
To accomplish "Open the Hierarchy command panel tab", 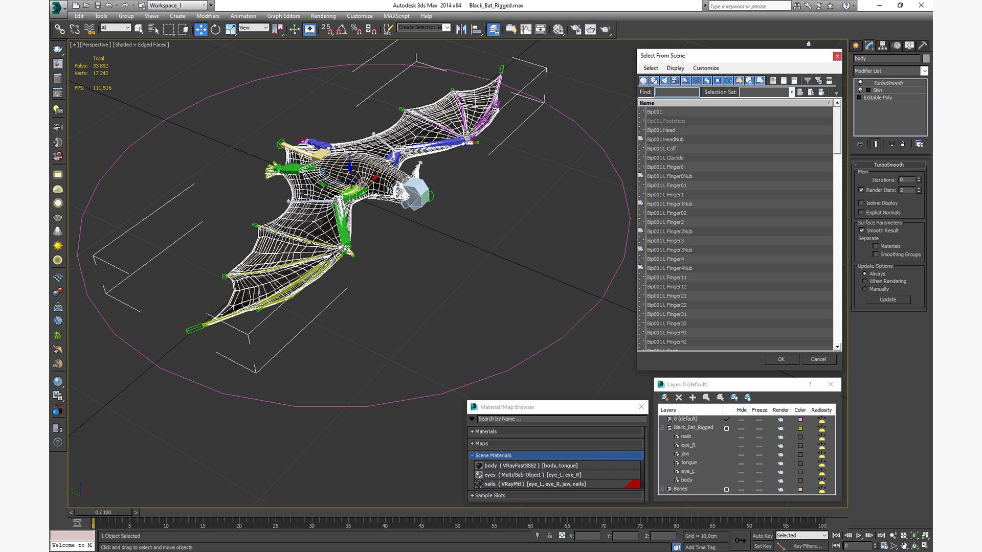I will tap(882, 45).
